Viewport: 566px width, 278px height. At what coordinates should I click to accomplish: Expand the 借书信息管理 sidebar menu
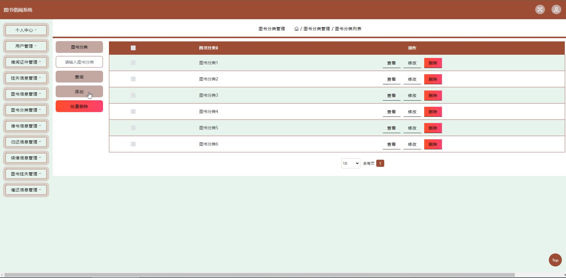[26, 126]
